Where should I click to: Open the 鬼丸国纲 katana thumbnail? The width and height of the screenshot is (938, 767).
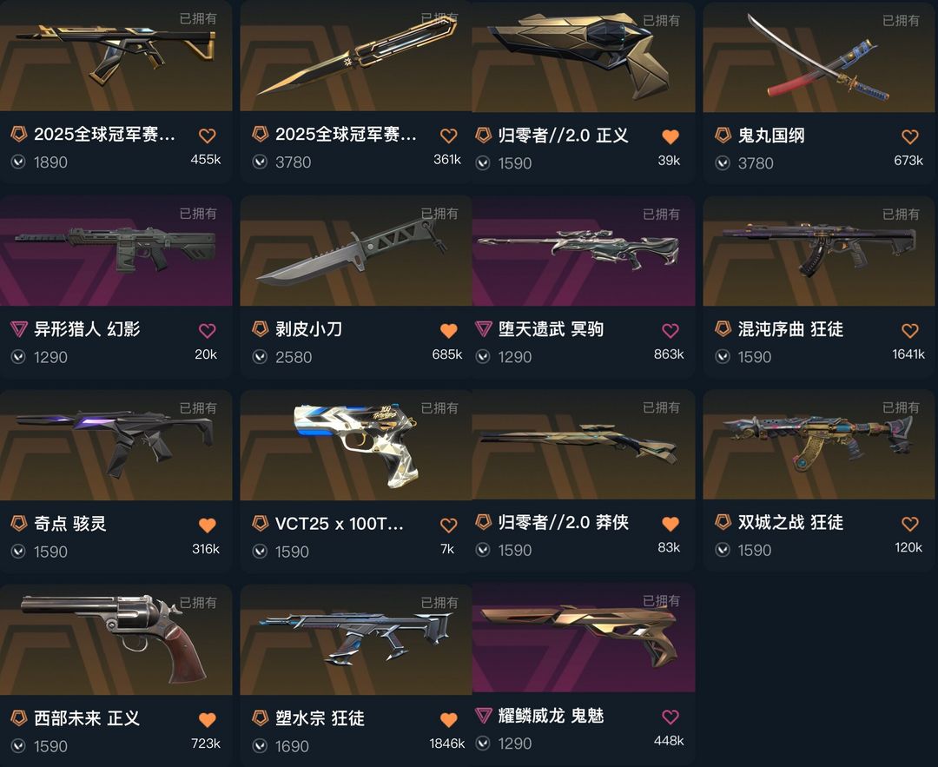pyautogui.click(x=818, y=56)
